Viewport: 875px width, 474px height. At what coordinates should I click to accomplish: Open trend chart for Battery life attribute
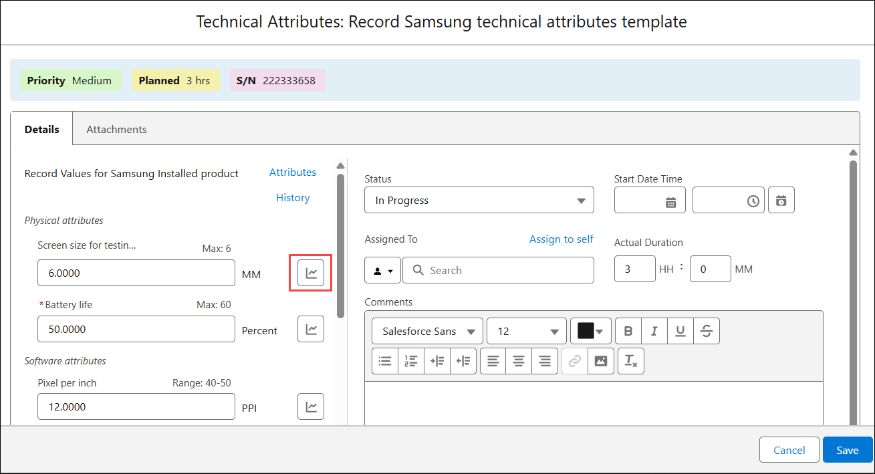pyautogui.click(x=311, y=329)
